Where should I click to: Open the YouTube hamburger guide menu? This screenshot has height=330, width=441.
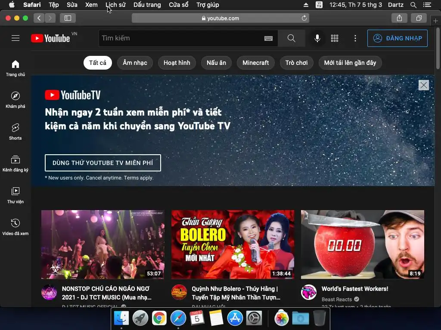16,38
